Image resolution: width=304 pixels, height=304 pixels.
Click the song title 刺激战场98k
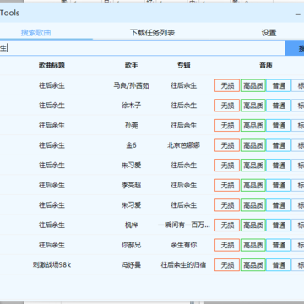pyautogui.click(x=52, y=265)
